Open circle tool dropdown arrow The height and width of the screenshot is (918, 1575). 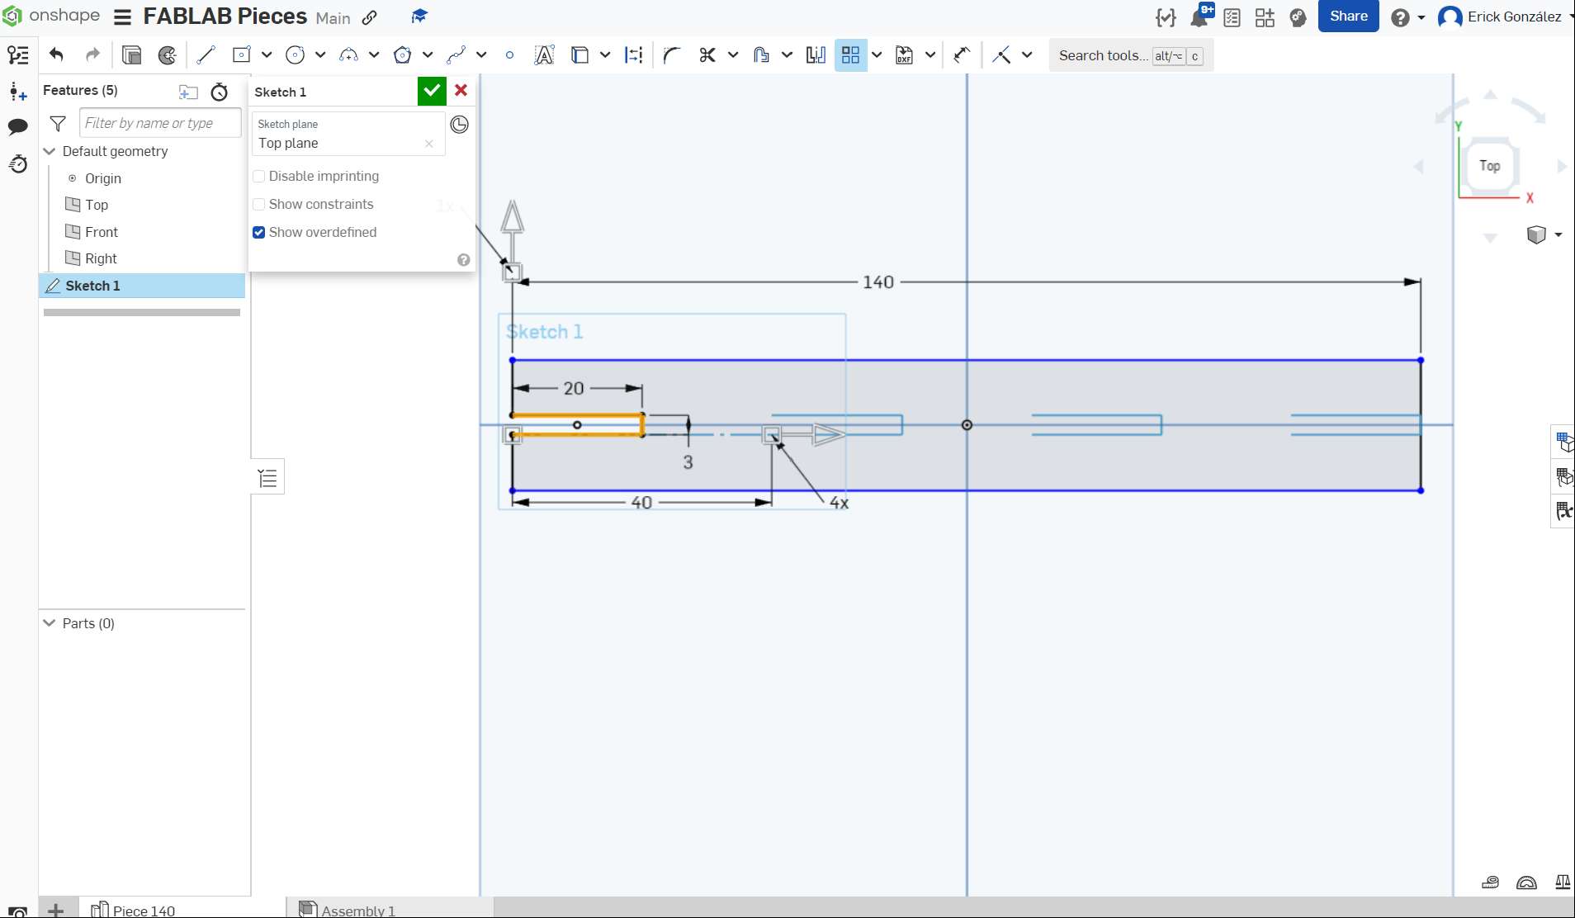coord(320,55)
